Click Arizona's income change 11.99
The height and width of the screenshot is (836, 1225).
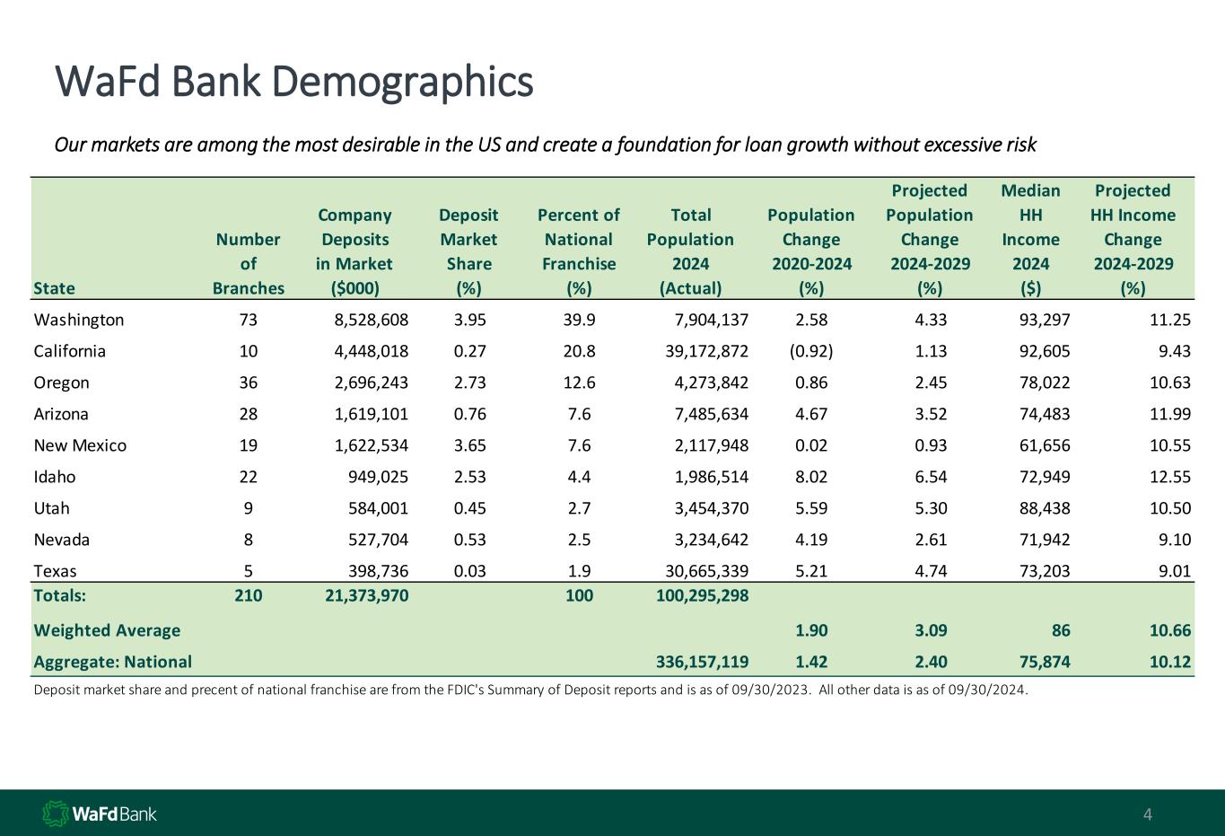pos(1170,414)
